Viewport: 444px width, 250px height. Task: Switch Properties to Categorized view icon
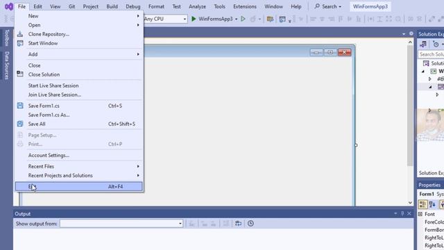point(422,204)
